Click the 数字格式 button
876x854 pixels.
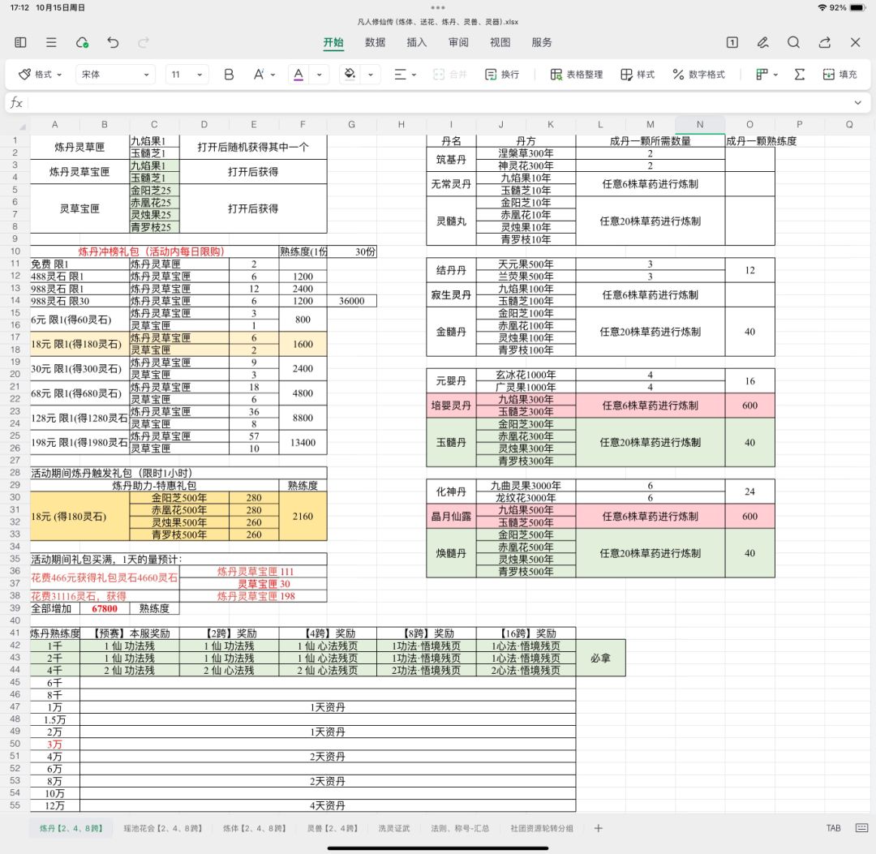click(699, 75)
